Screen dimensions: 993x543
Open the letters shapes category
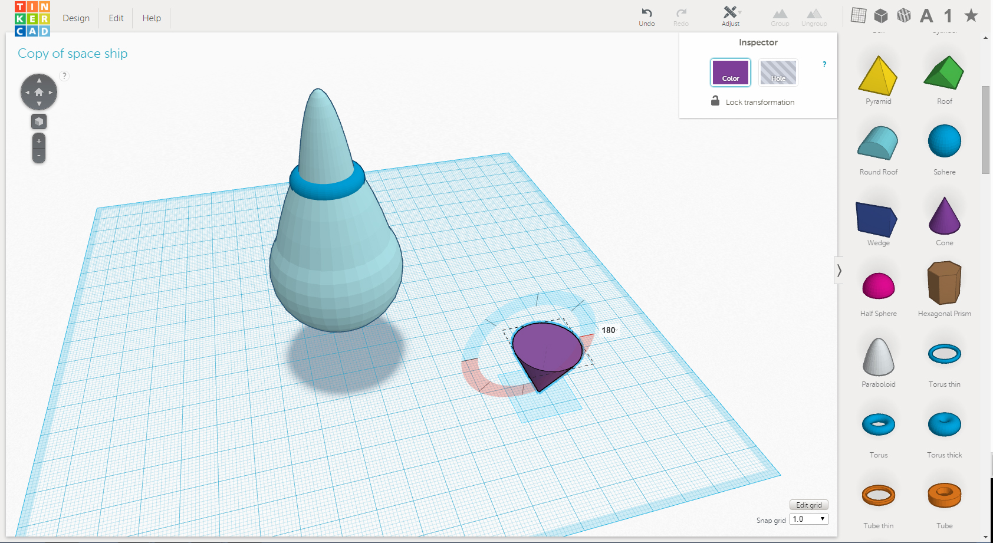(x=926, y=16)
